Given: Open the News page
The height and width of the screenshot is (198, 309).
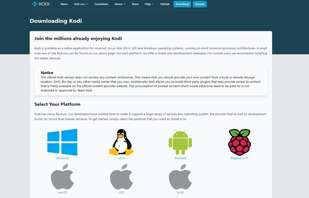Looking at the screenshot, I should pos(64,4).
